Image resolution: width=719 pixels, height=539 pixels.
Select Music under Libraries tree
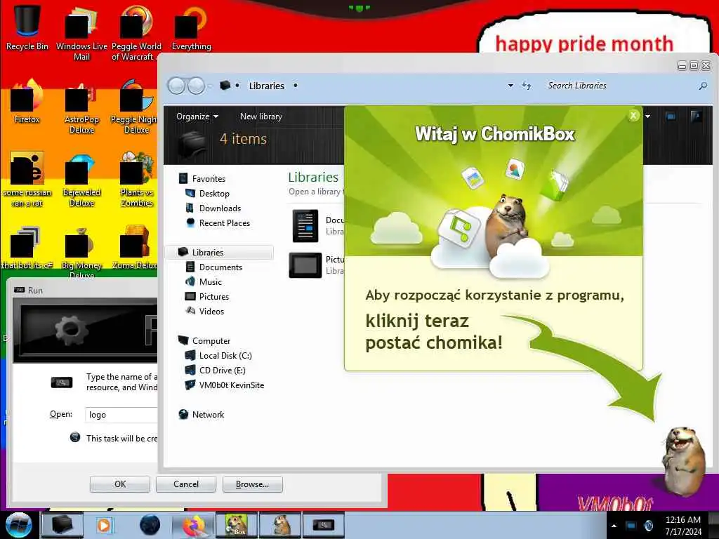click(x=210, y=282)
